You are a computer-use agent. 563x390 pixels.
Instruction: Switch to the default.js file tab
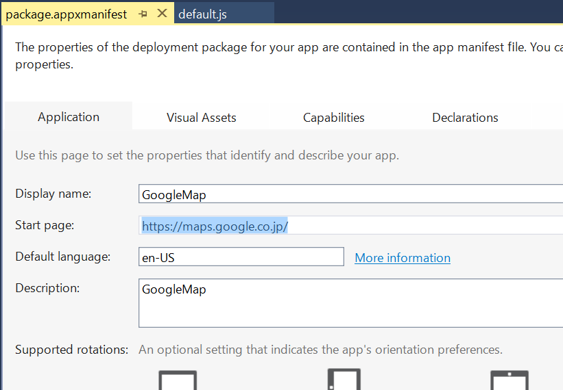coord(202,14)
